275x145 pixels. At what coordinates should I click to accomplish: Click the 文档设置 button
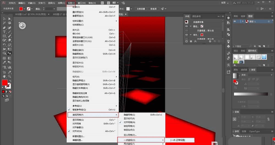tap(141, 9)
